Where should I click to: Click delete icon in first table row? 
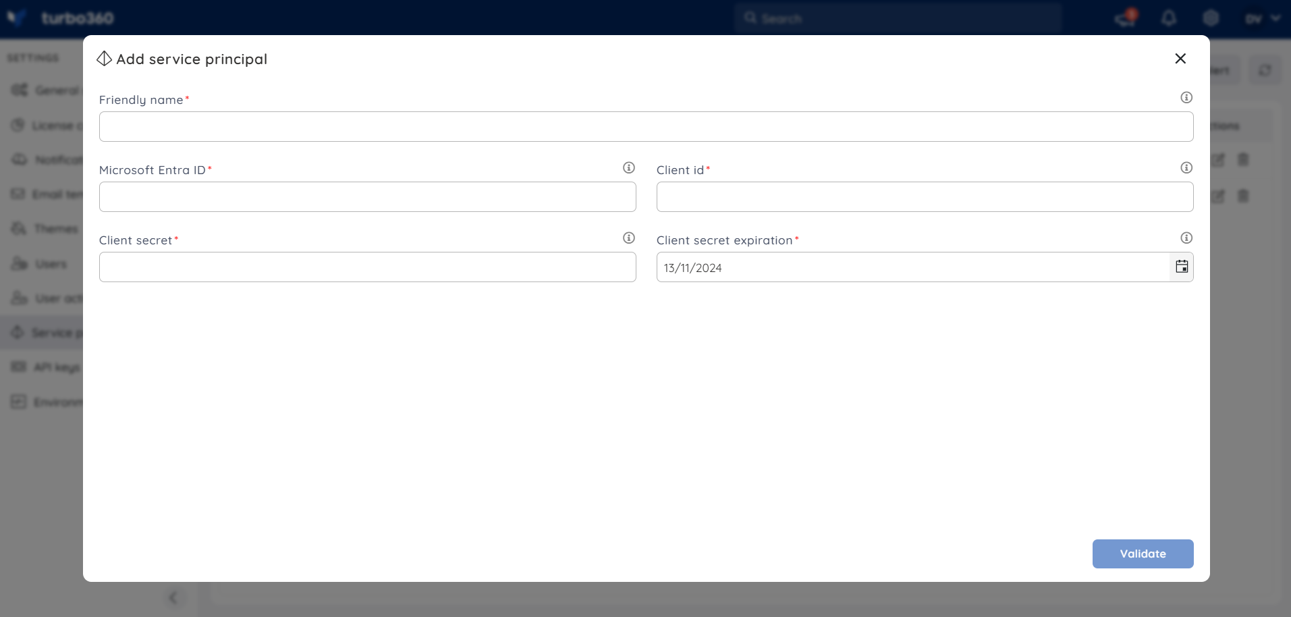click(x=1242, y=160)
